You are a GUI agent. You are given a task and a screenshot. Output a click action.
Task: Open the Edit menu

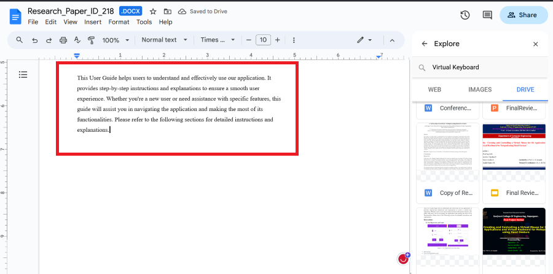(x=51, y=22)
